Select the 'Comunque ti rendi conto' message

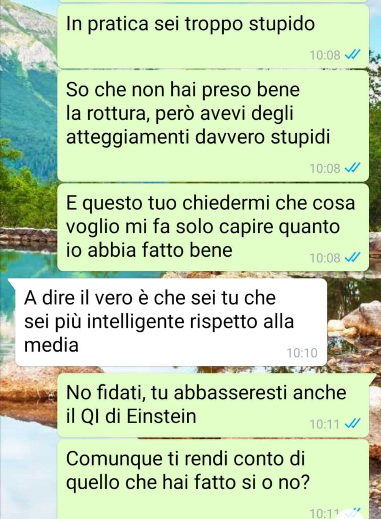pyautogui.click(x=213, y=479)
